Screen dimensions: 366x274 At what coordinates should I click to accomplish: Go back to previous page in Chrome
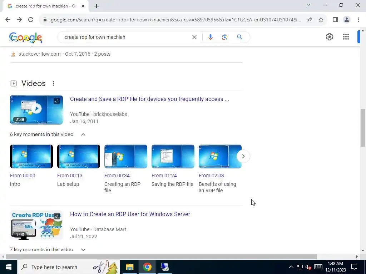8,20
